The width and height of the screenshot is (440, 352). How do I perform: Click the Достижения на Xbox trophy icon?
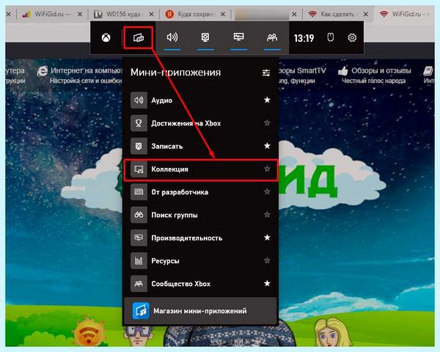point(139,123)
